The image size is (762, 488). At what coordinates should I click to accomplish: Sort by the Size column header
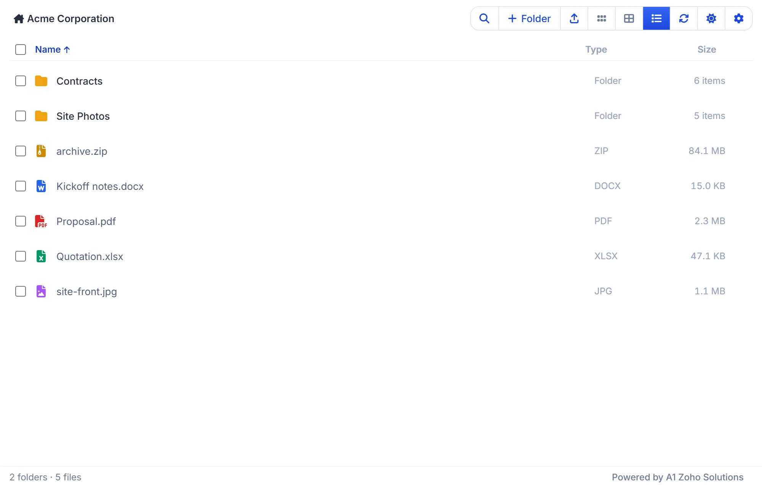(707, 50)
